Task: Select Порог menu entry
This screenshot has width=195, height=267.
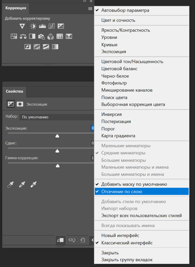Action: point(142,129)
